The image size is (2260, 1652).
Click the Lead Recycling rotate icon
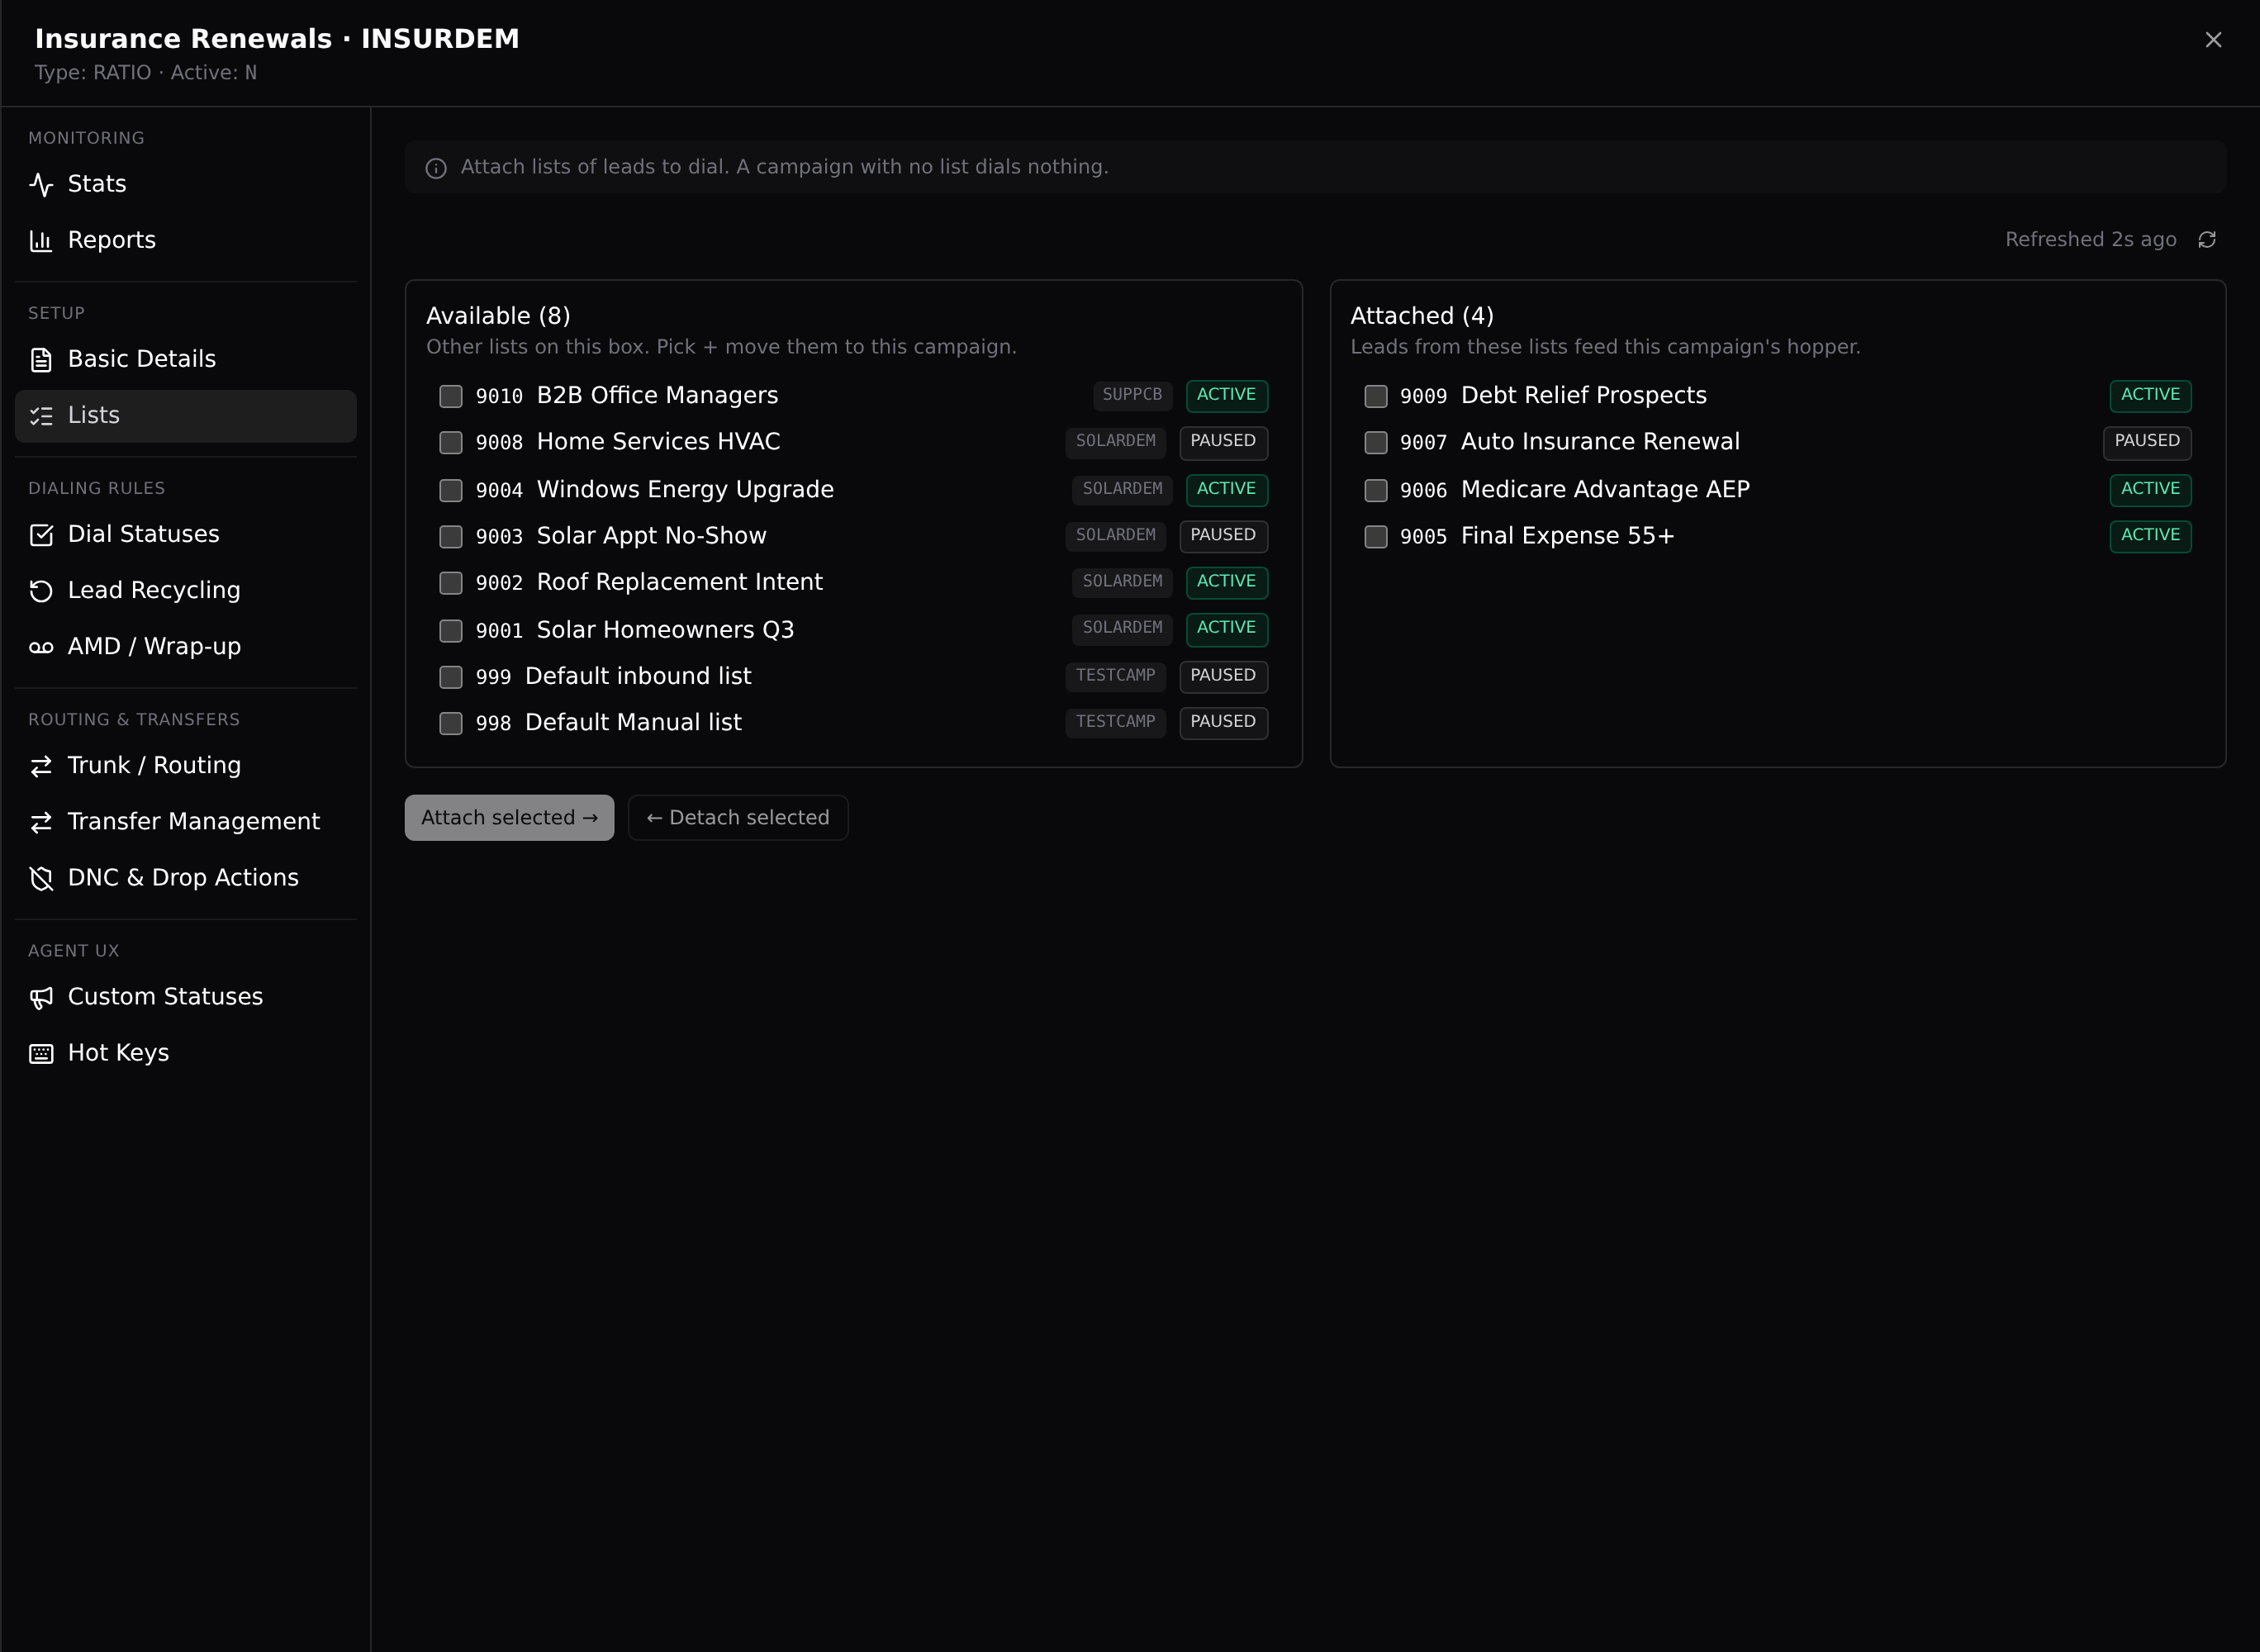(x=41, y=591)
